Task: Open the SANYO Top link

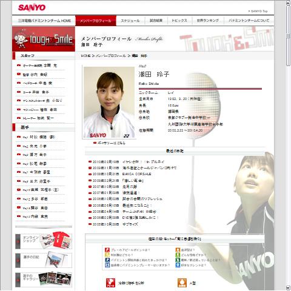Action: coord(258,11)
